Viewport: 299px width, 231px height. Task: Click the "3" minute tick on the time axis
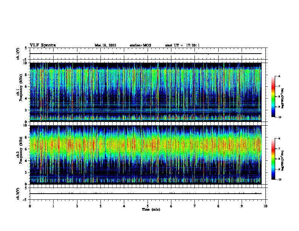(x=100, y=206)
